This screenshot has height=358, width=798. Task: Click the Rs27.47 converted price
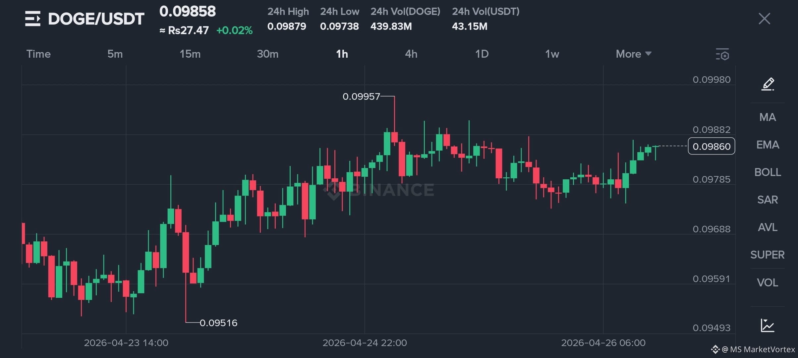(x=184, y=30)
